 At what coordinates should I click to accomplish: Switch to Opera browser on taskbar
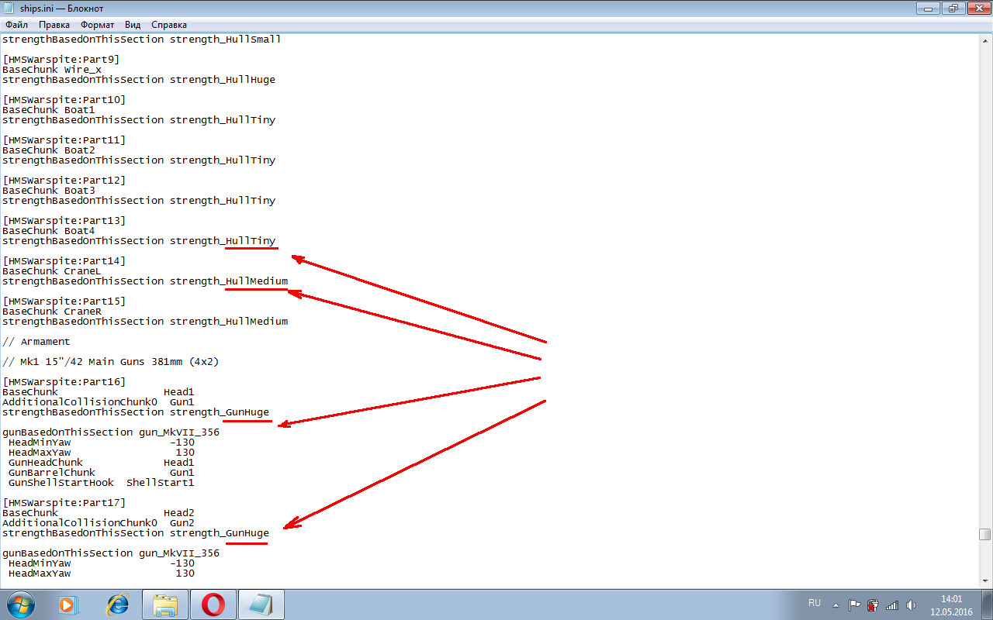pos(213,604)
